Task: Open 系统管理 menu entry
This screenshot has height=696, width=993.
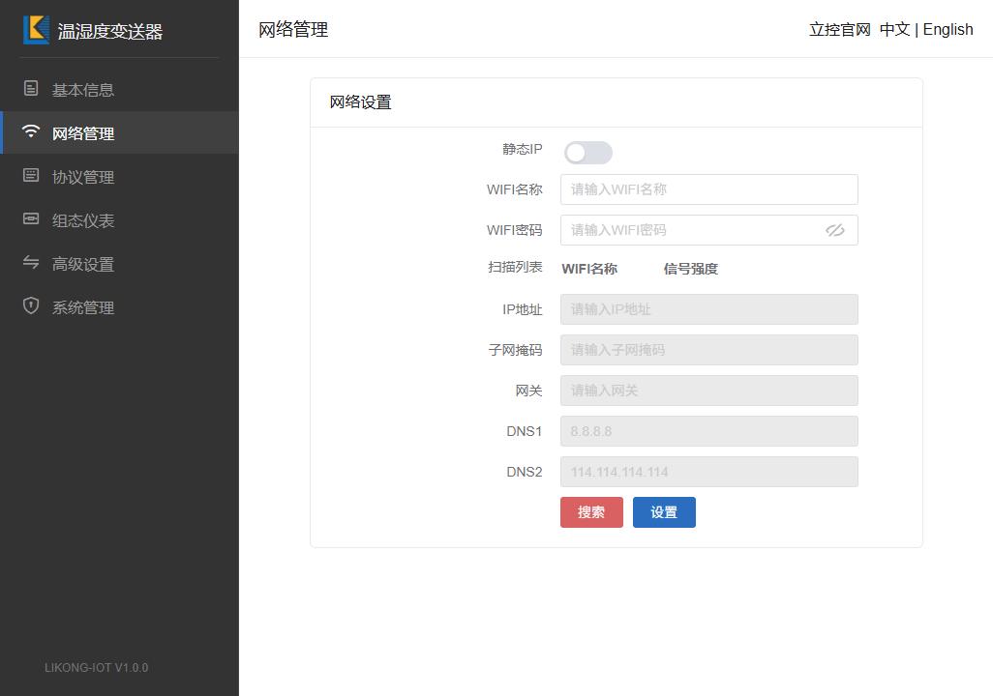Action: pos(119,307)
